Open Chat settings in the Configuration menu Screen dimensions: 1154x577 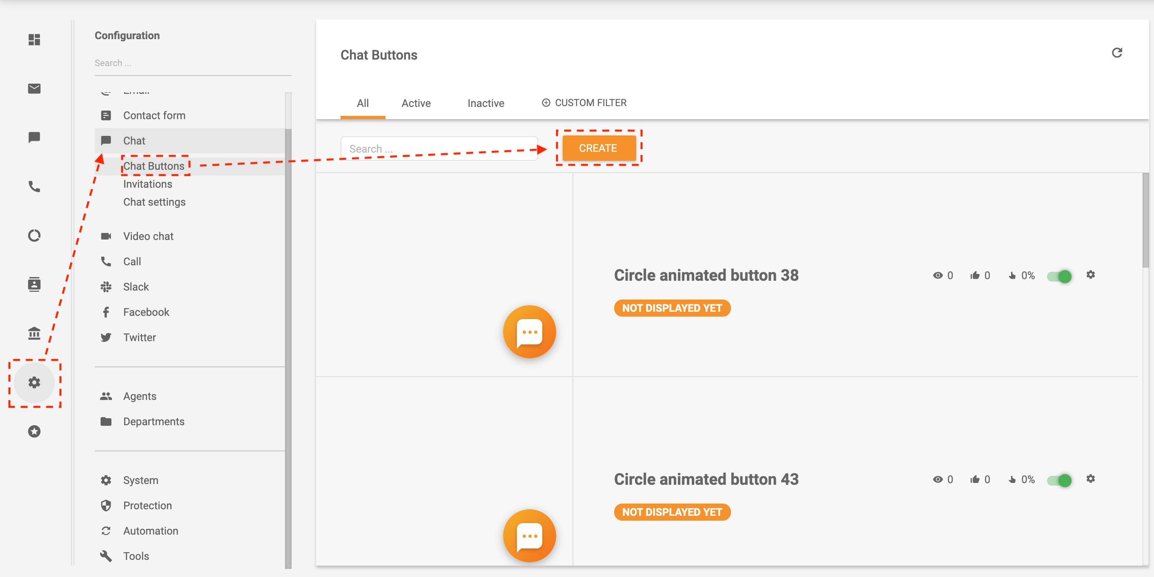(154, 202)
